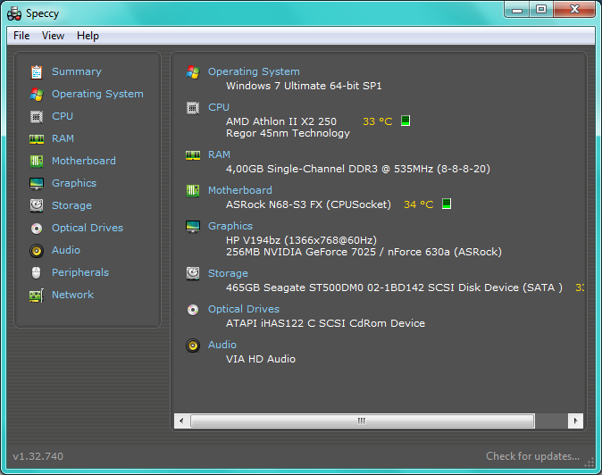Click 'Windows 7 Ultimate 64-bit SP1' text

pos(304,86)
